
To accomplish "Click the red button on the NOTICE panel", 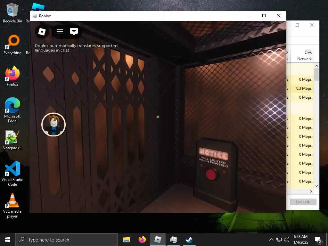I will point(211,174).
